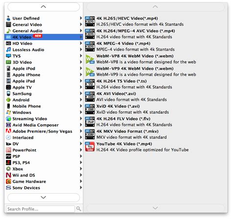232x219 pixels.
Task: Select the PS3, PS4 category label
Action: [21, 163]
